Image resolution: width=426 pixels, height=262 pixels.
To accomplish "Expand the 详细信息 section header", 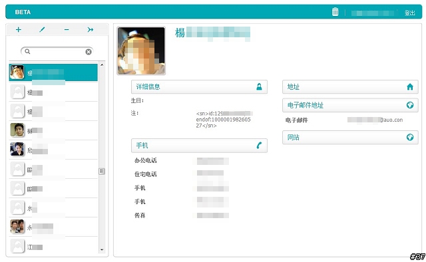I will (x=199, y=87).
